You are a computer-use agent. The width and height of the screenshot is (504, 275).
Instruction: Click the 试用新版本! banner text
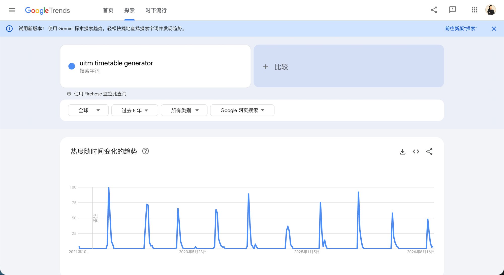click(x=31, y=28)
